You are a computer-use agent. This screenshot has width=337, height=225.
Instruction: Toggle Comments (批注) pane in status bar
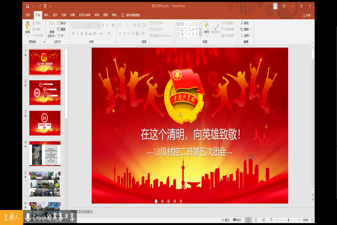[237, 220]
